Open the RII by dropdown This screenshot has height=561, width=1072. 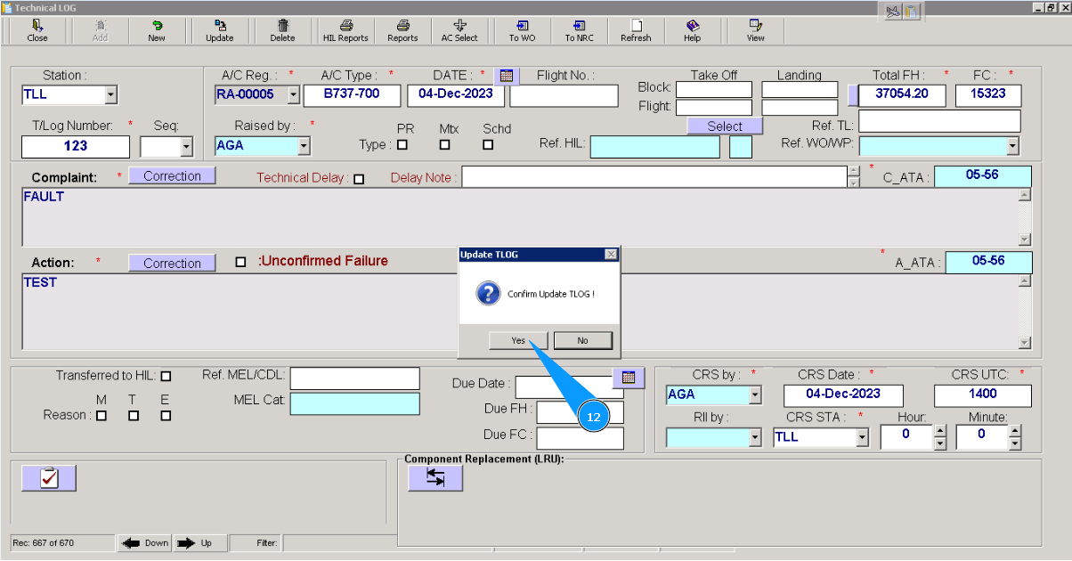pos(755,437)
